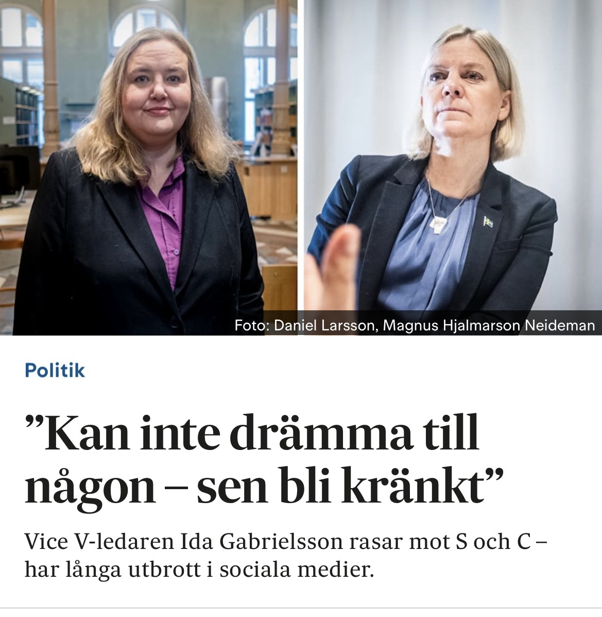Image resolution: width=602 pixels, height=617 pixels.
Task: Click "sociala medier" in the subheading
Action: click(295, 570)
